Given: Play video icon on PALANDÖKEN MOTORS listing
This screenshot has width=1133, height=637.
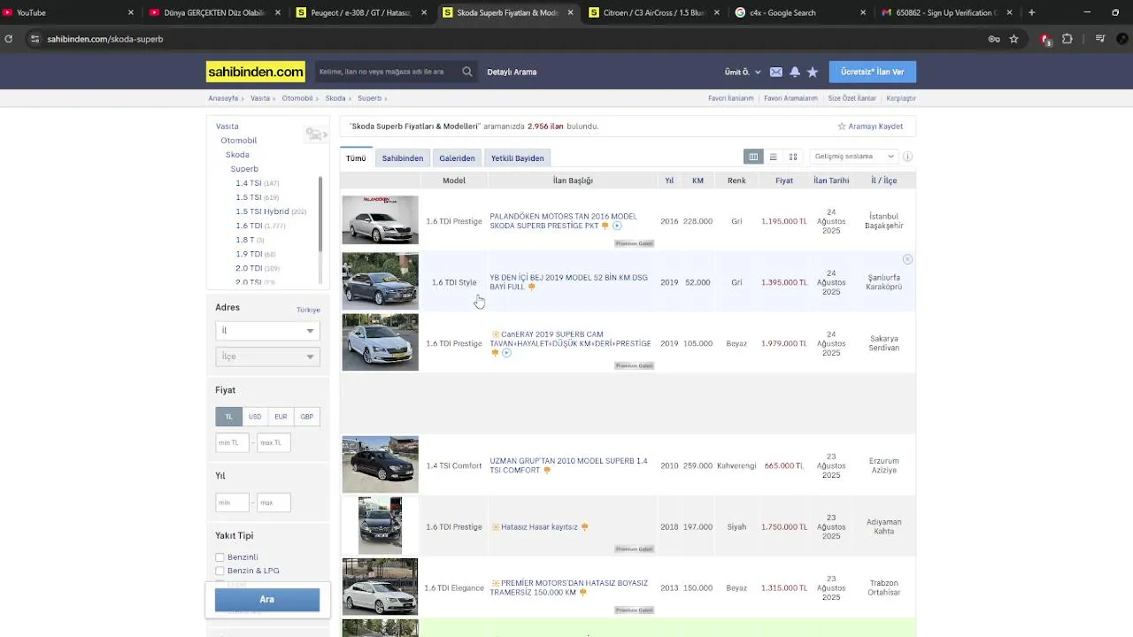Looking at the screenshot, I should coord(617,226).
